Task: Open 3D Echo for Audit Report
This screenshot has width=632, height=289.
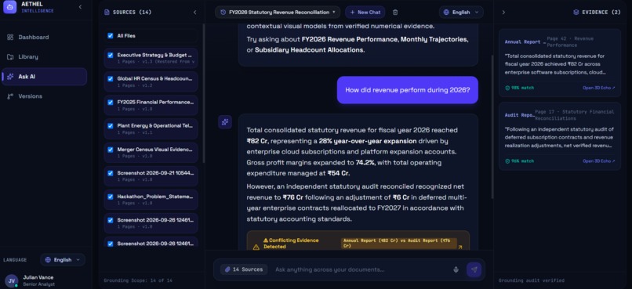Action: coord(599,161)
